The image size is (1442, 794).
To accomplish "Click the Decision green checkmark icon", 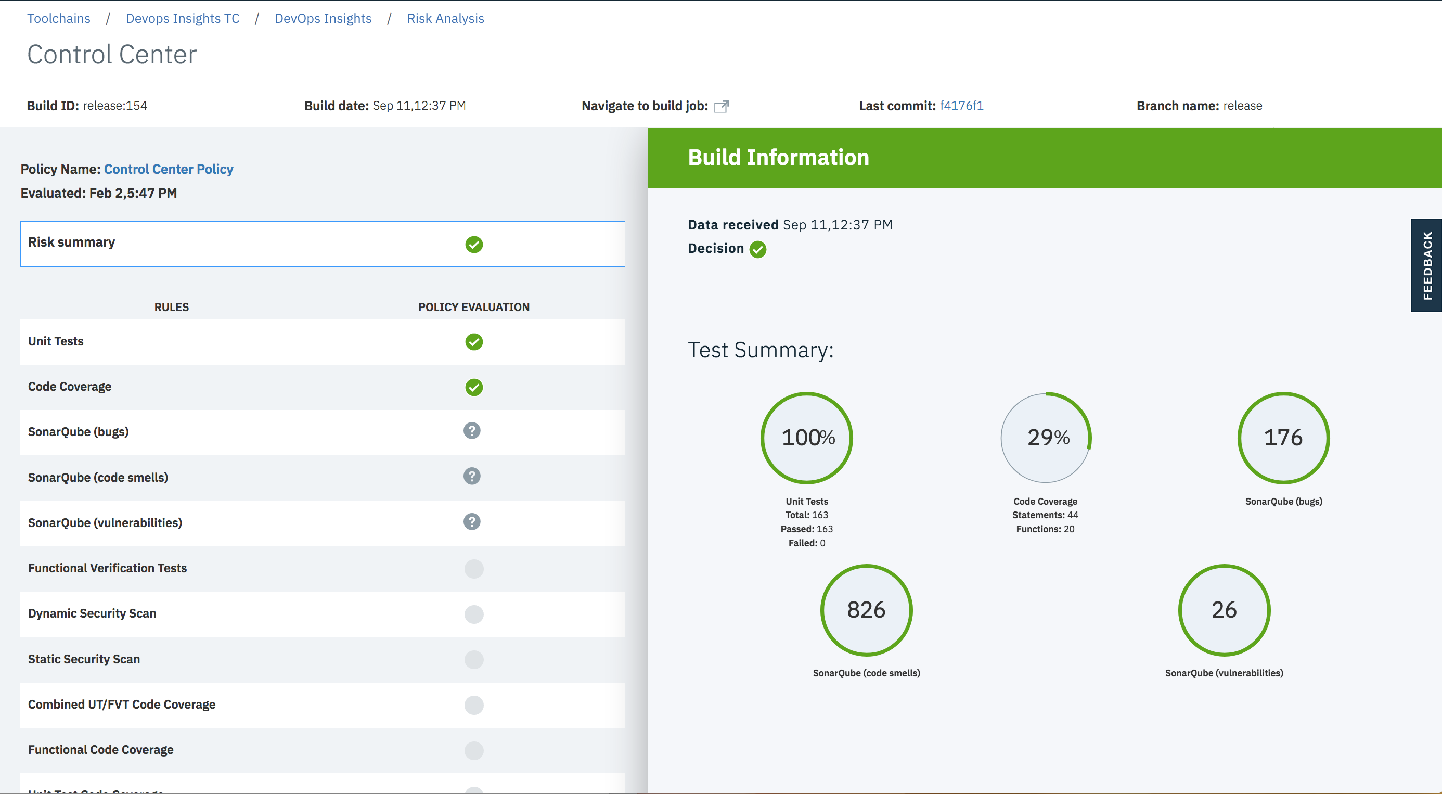I will click(758, 249).
